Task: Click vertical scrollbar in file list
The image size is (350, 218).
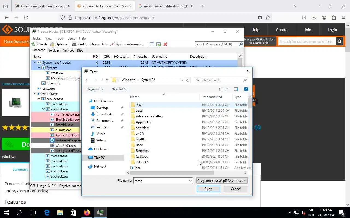Action: click(x=250, y=103)
